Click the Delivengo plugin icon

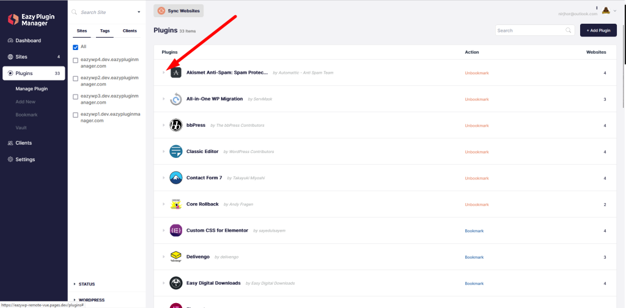(x=176, y=257)
